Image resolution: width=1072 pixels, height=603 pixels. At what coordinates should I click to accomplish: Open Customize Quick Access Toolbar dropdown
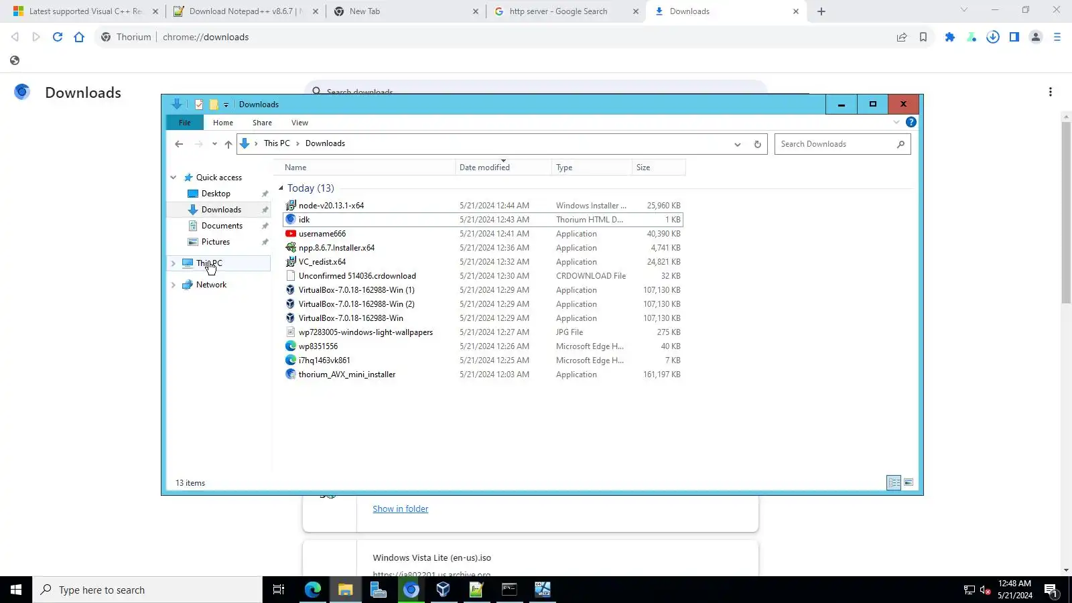click(226, 105)
